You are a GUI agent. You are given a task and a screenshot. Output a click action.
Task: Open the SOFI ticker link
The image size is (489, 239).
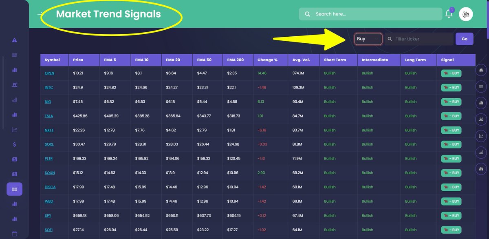point(48,230)
